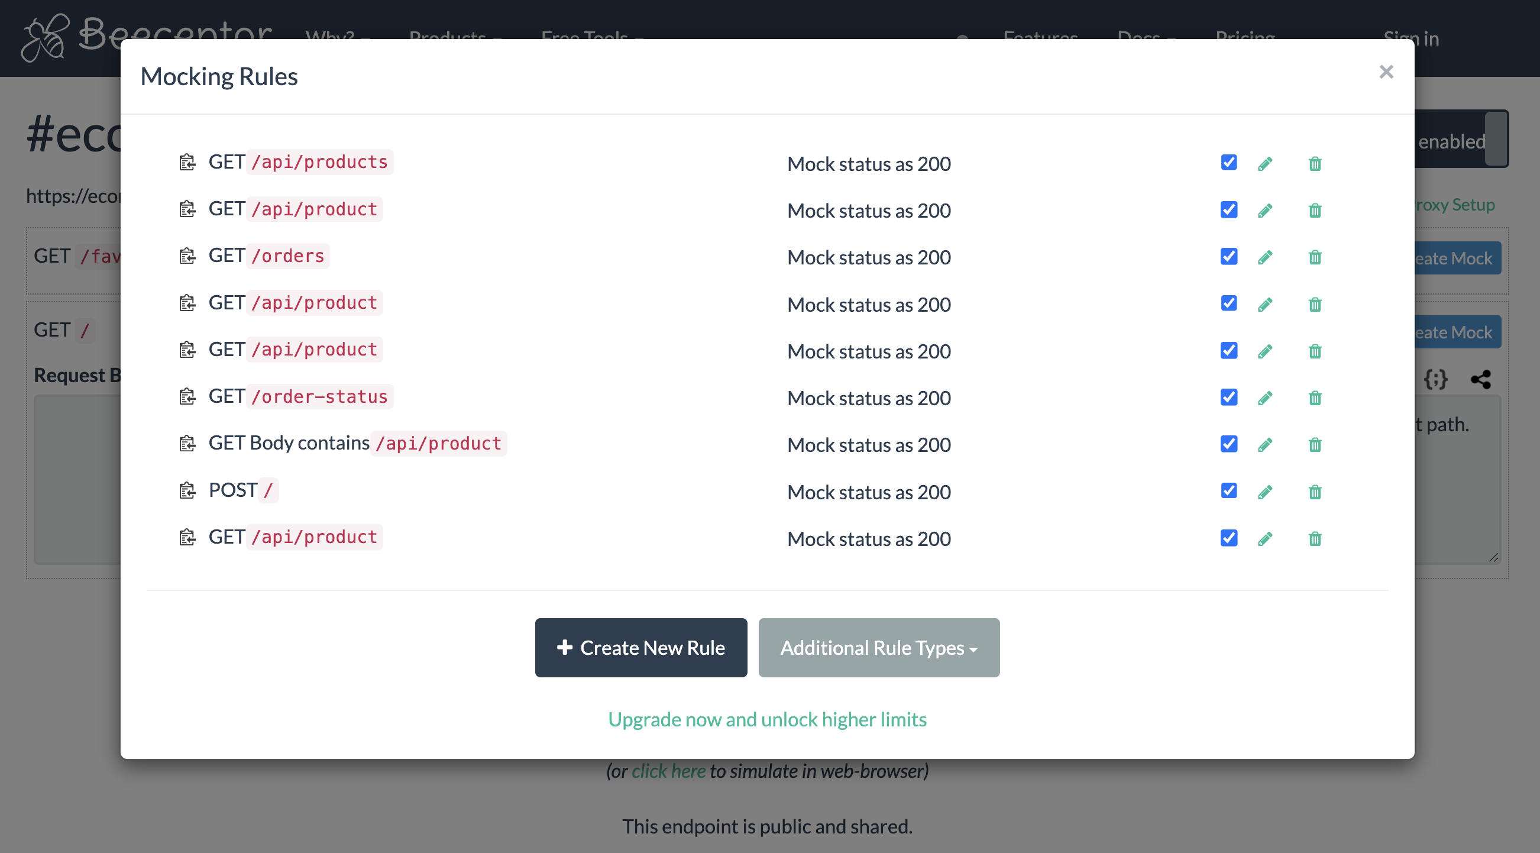This screenshot has height=853, width=1540.
Task: Edit the last GET /api/product rule
Action: (x=1265, y=538)
